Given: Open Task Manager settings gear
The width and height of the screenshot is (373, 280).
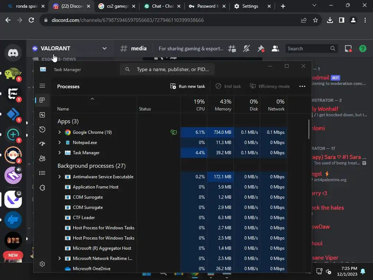Looking at the screenshot, I should pos(42,264).
